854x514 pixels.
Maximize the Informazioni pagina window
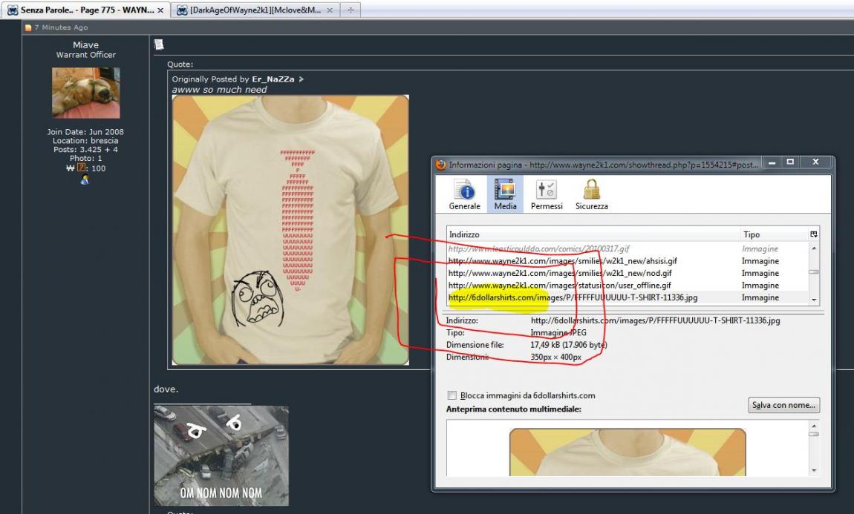point(790,162)
